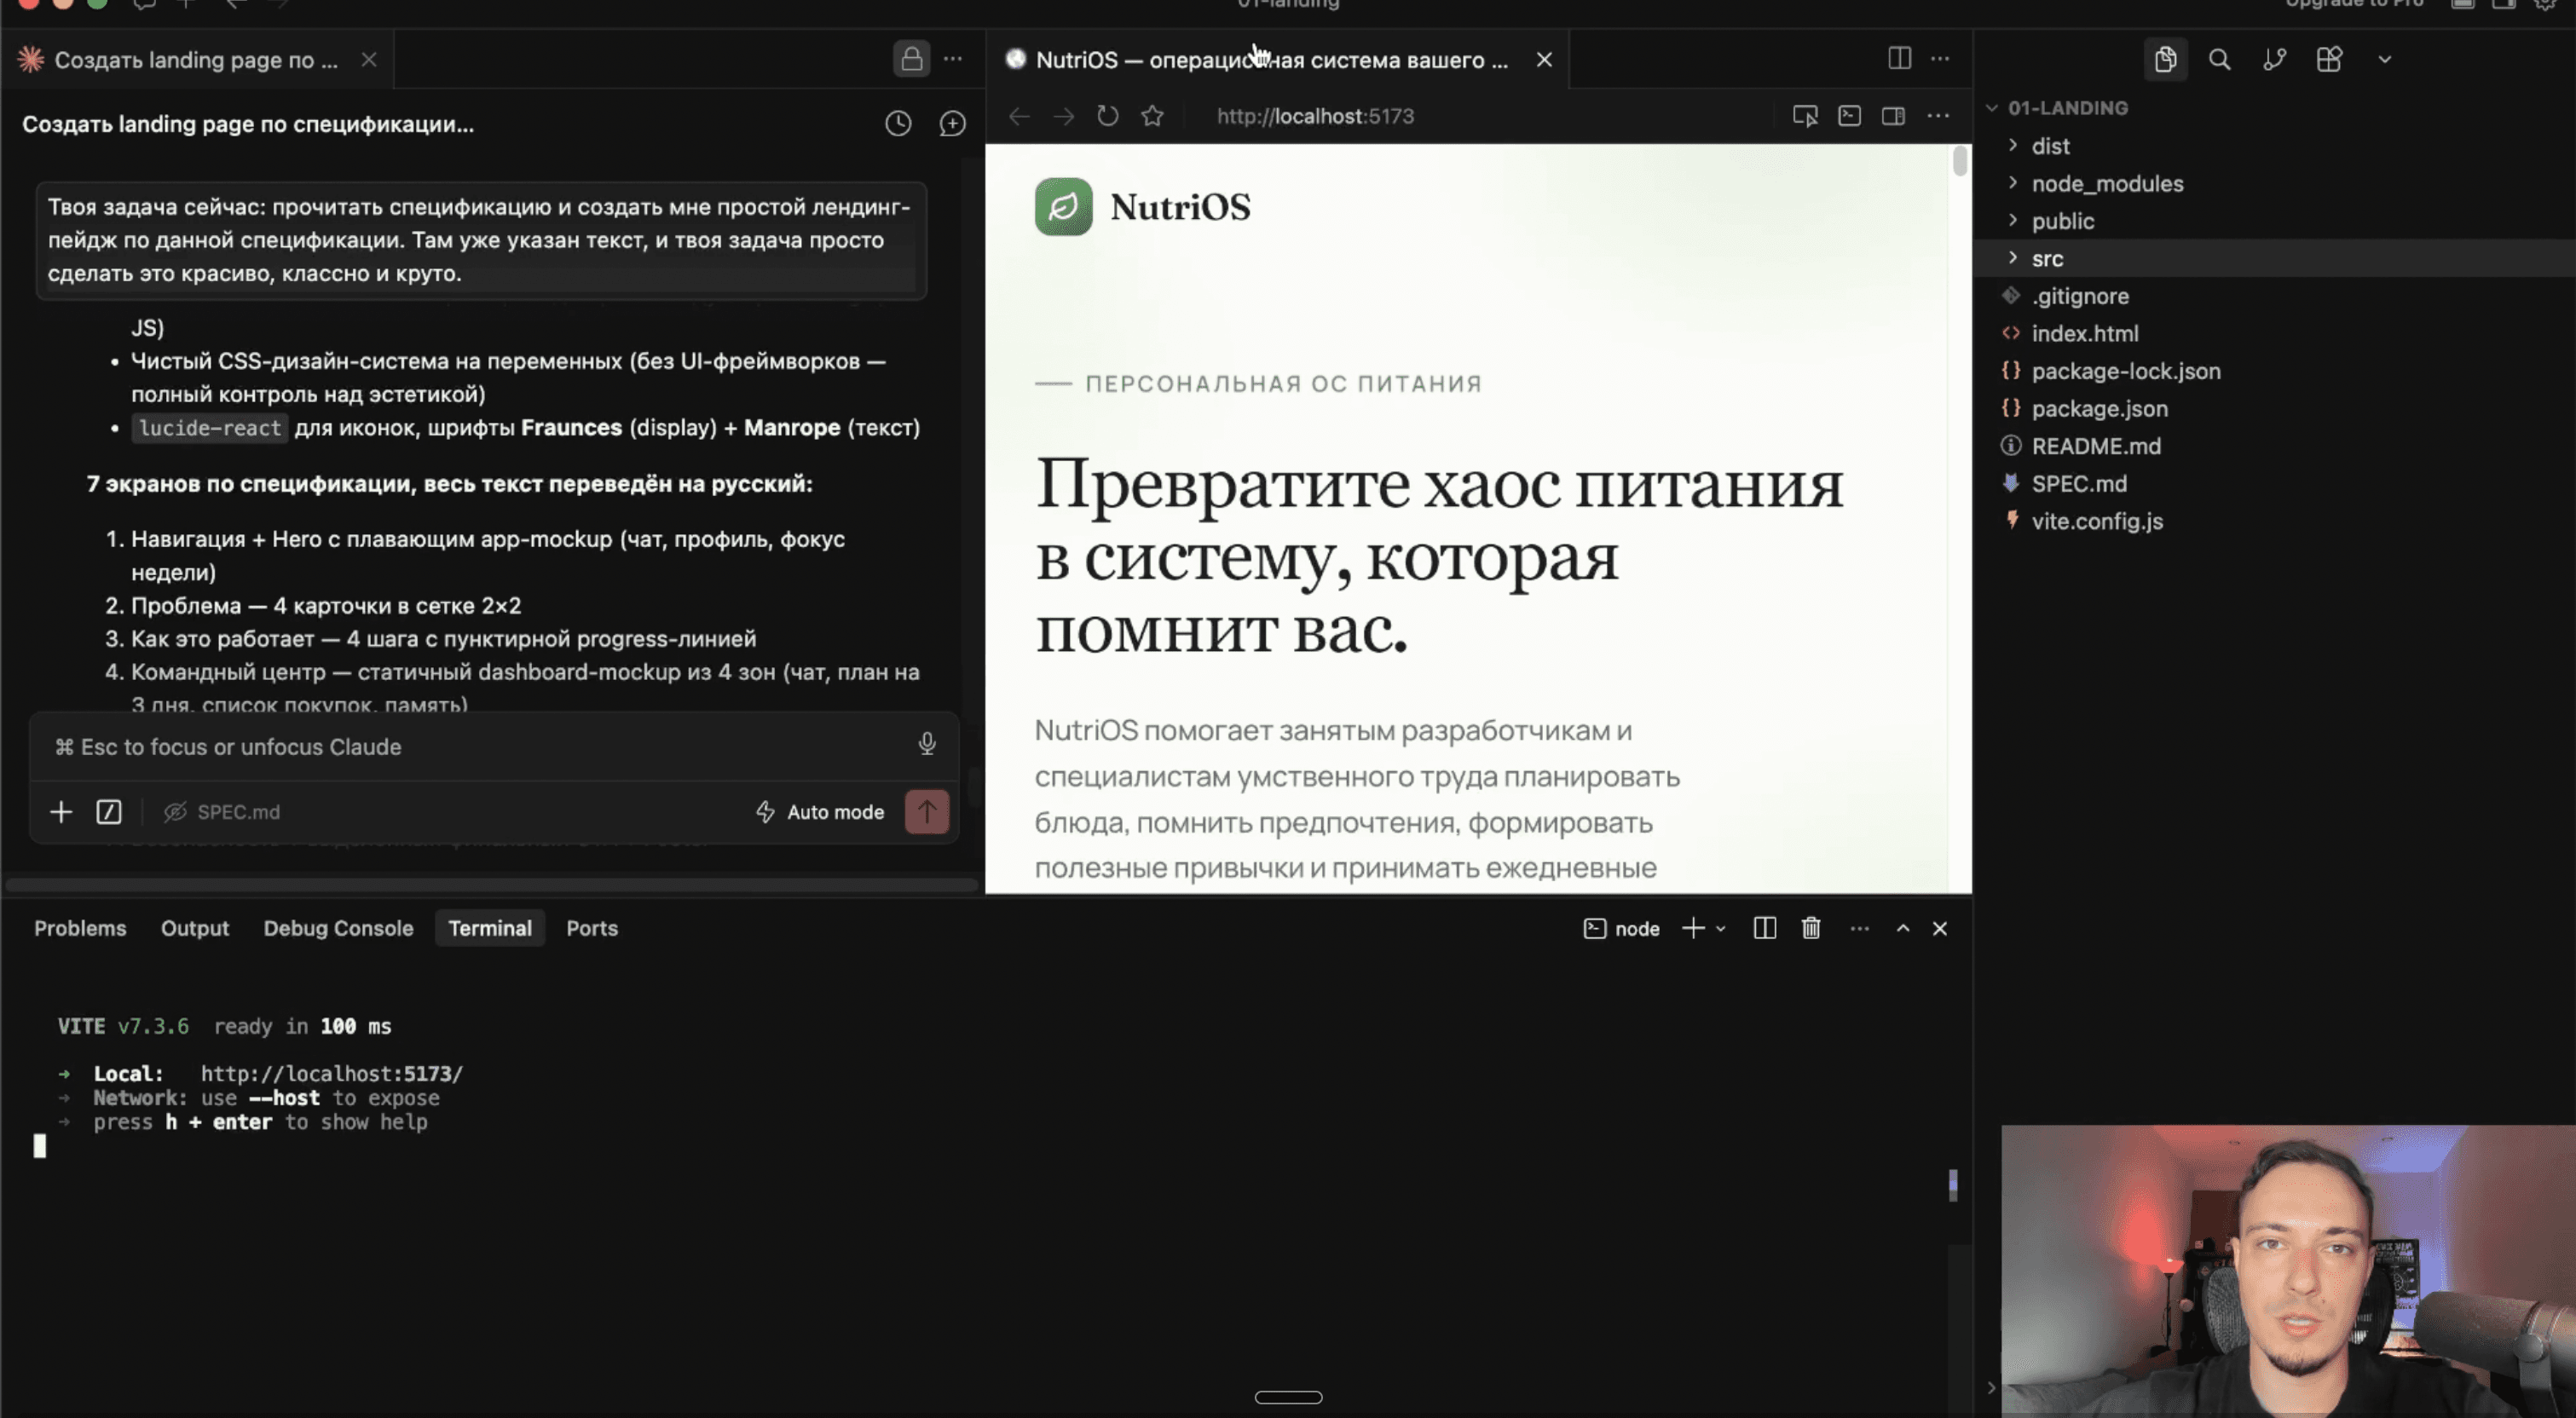
Task: Open the Explorer files icon in sidebar header
Action: click(2165, 60)
